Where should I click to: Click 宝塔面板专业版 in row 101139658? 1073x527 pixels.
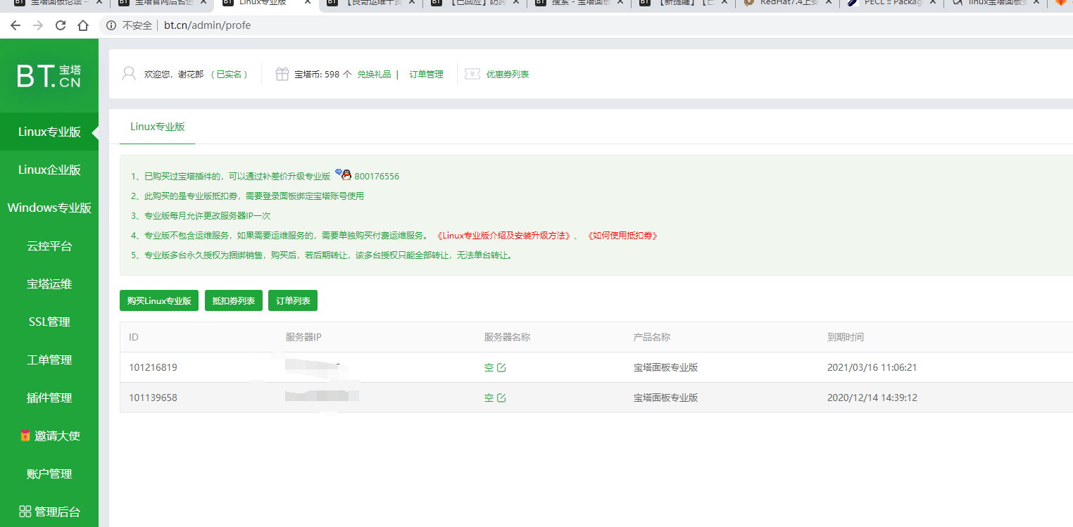[x=666, y=398]
